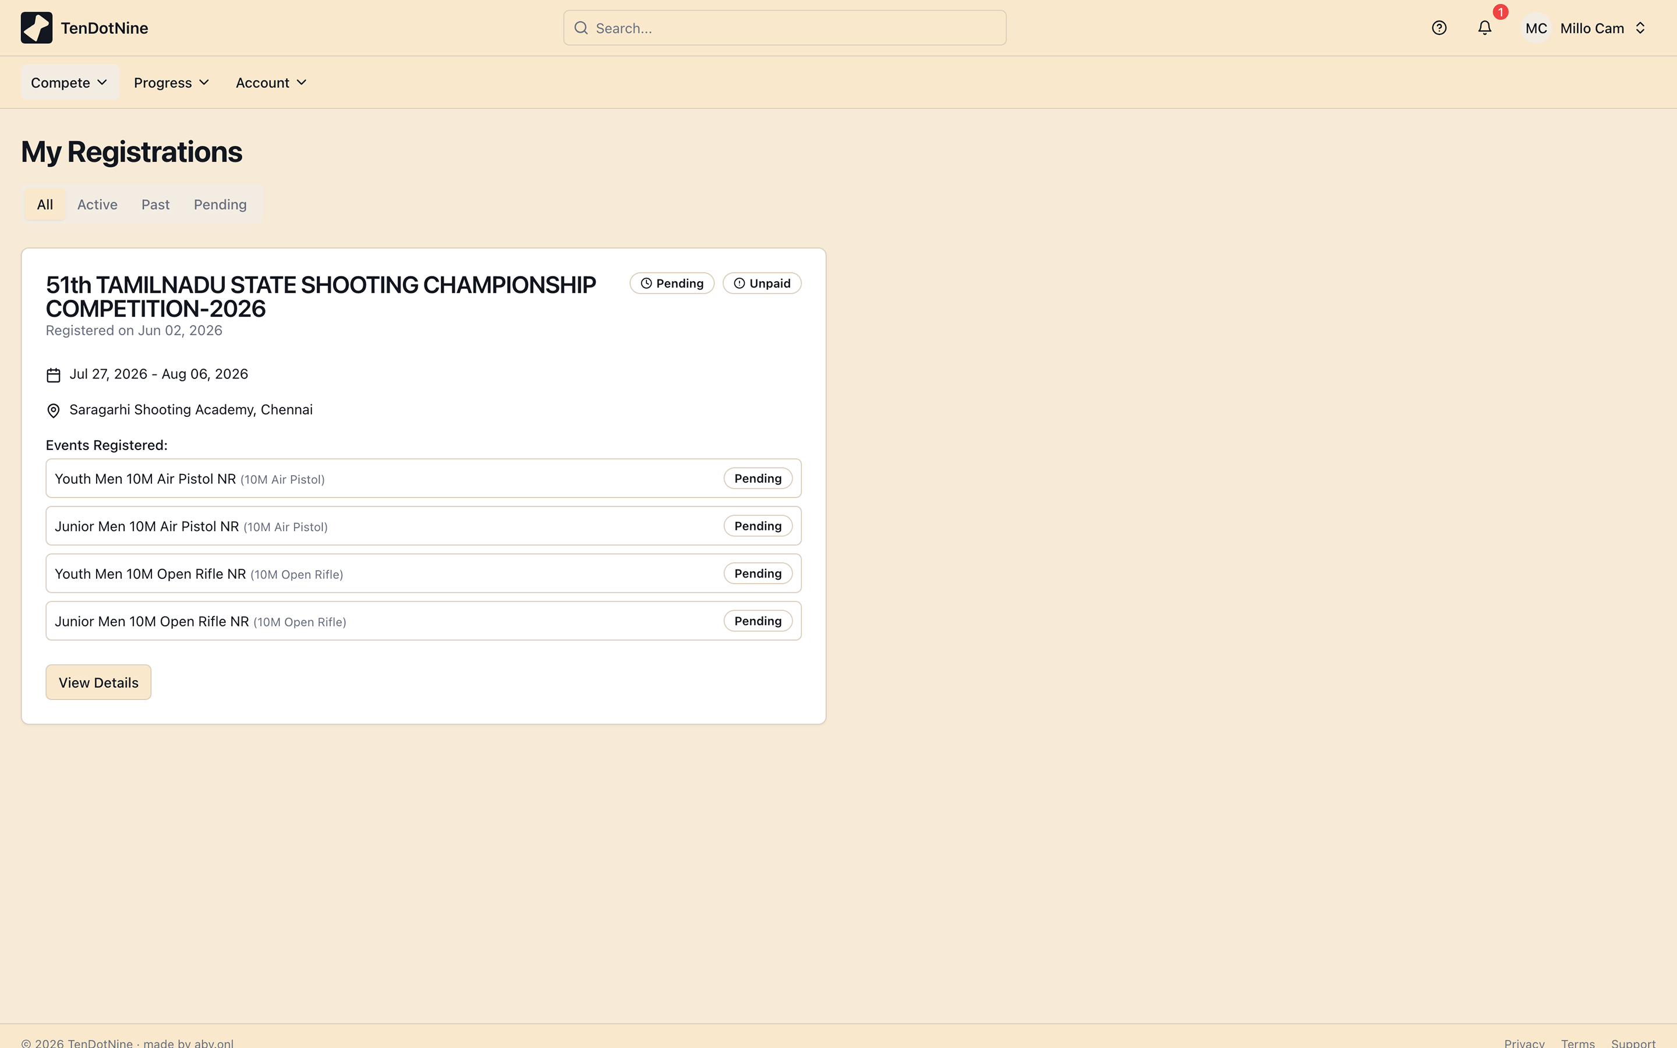The height and width of the screenshot is (1048, 1677).
Task: Switch to the Active tab
Action: click(97, 204)
